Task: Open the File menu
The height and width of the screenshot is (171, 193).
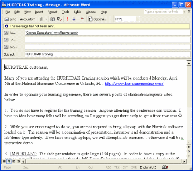Action: 8,12
